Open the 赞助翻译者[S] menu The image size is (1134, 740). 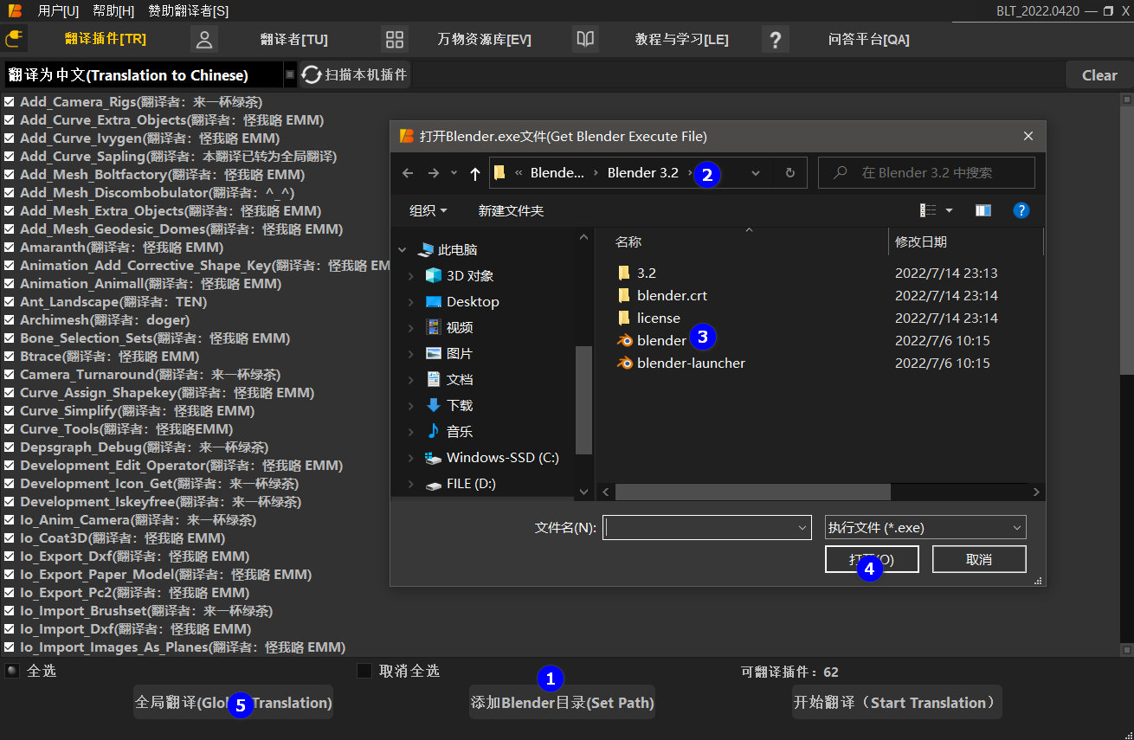[x=189, y=10]
